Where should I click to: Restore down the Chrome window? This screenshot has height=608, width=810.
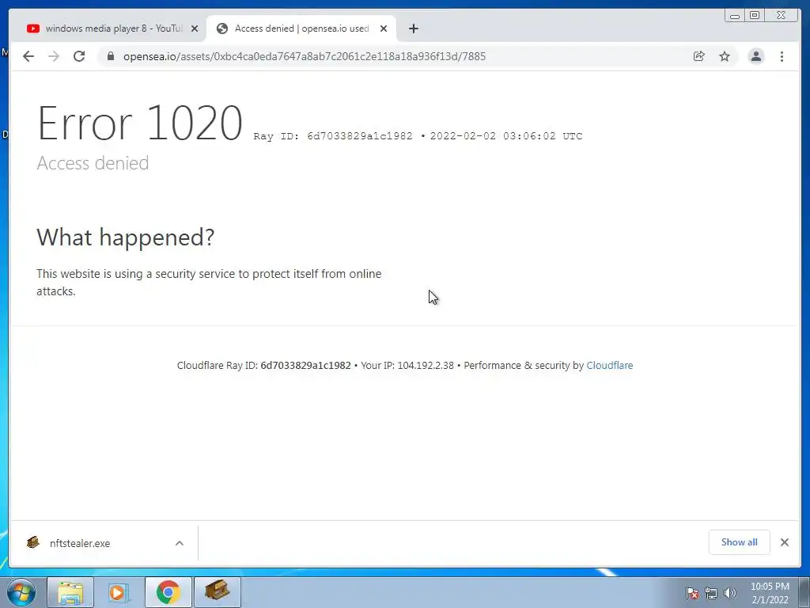coord(754,16)
